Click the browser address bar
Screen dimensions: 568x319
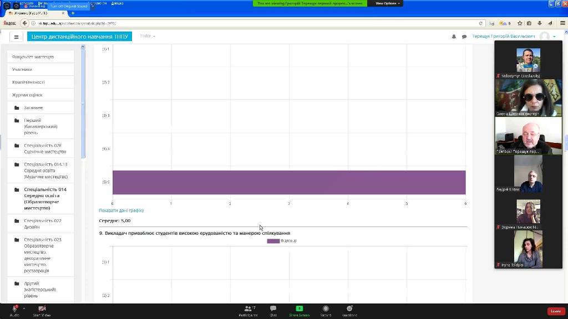point(255,23)
